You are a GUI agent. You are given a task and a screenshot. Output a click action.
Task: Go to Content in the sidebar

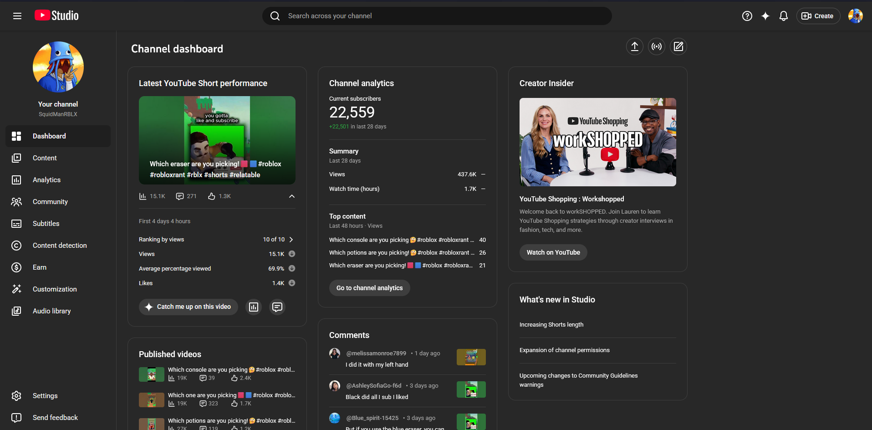point(58,158)
